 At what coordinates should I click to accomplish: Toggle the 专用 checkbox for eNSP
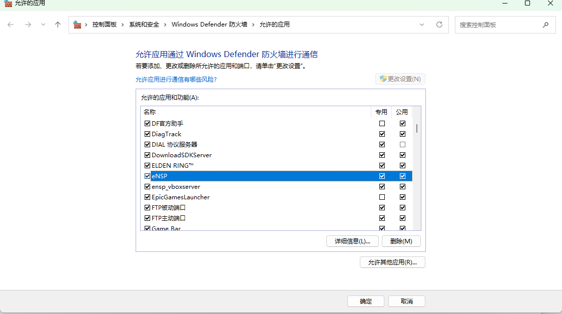382,176
